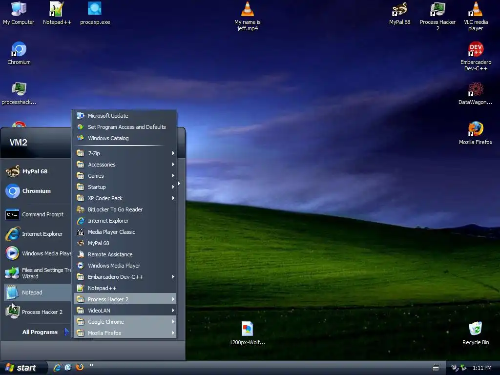Launch Media Player Classic
The image size is (500, 375).
[125, 232]
